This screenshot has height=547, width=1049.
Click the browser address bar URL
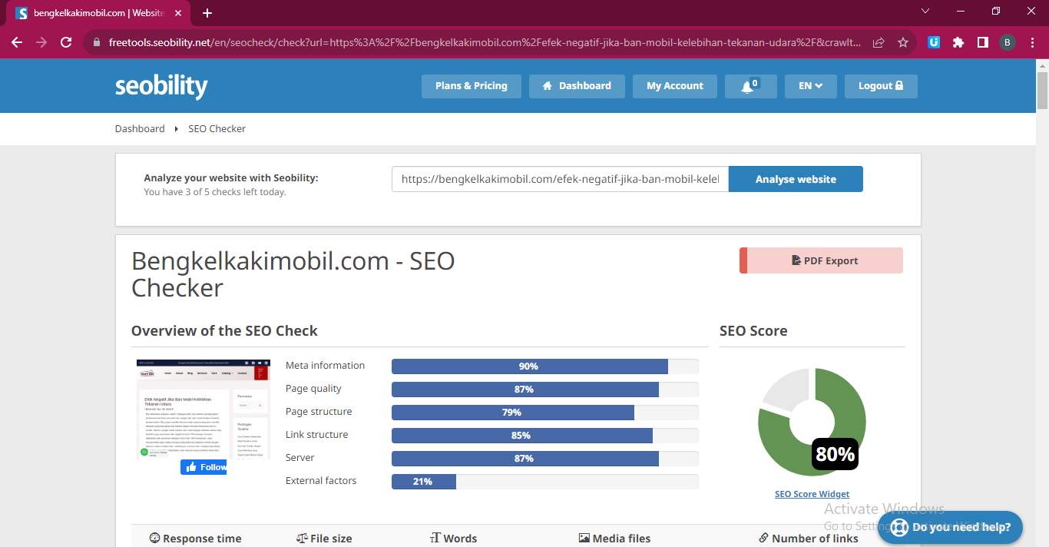tap(485, 42)
